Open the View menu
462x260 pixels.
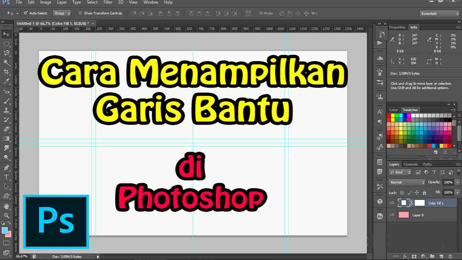(x=133, y=2)
